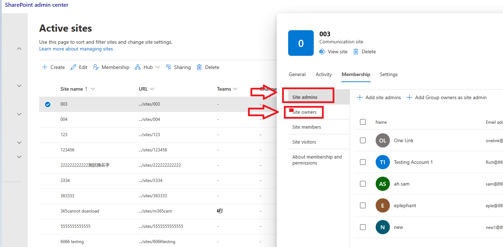Viewport: 503px width, 247px height.
Task: Check the checkbox for Testing Account 1
Action: (363, 162)
